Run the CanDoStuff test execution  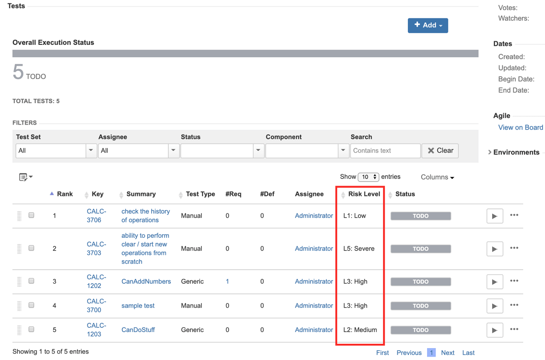[494, 329]
